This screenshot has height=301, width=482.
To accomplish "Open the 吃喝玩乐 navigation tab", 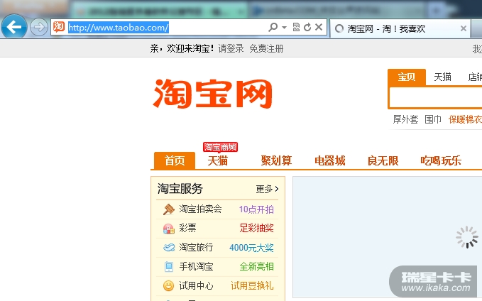I will click(x=441, y=160).
